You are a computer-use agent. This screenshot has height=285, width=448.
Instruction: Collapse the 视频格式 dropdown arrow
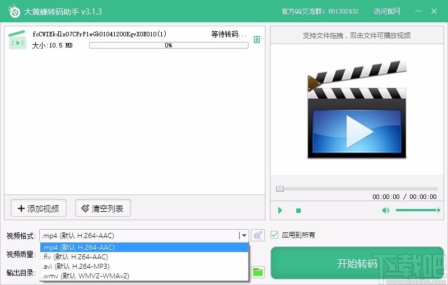(244, 235)
